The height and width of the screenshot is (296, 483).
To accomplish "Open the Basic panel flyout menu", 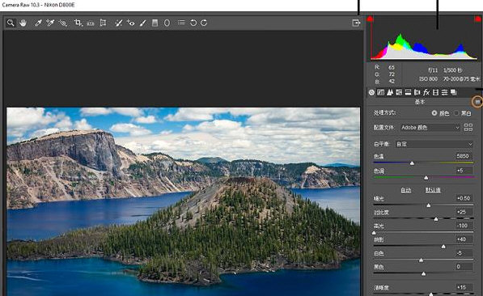I will click(x=477, y=101).
